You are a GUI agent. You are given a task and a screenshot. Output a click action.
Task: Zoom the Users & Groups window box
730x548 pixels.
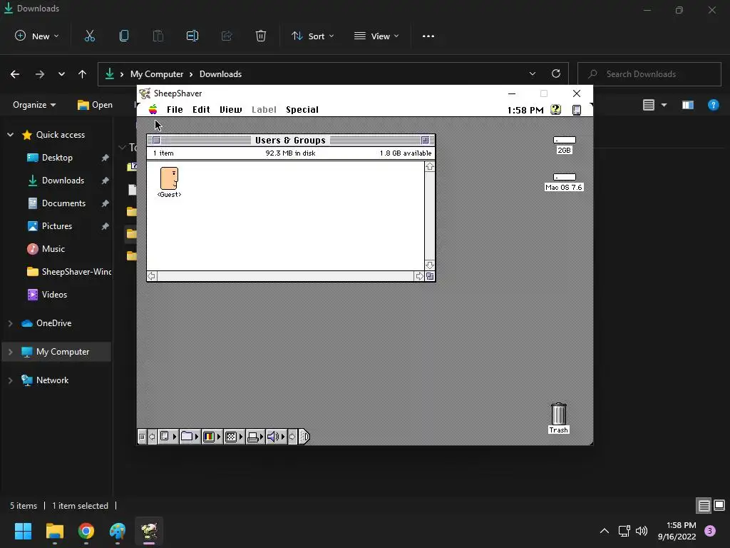point(425,141)
